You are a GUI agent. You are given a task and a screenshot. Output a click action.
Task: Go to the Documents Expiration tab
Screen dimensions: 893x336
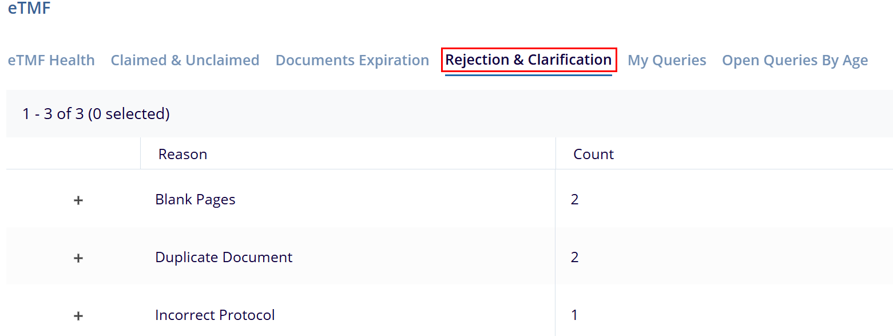(x=352, y=60)
